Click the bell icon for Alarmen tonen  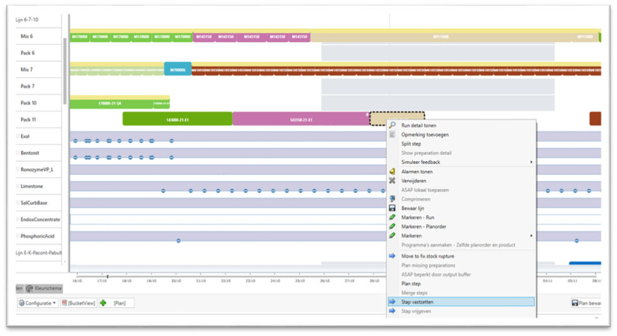point(393,171)
